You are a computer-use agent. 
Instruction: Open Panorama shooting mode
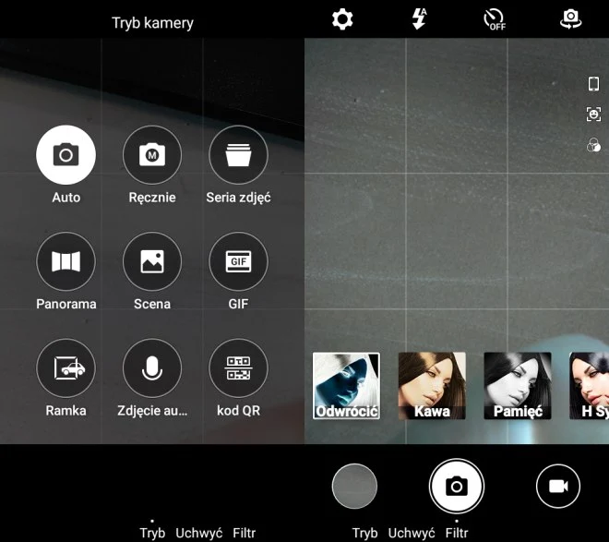pos(66,261)
